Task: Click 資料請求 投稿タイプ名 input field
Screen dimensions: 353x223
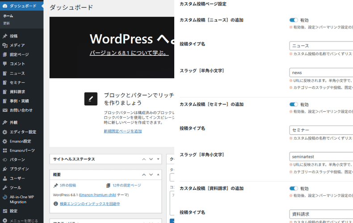Action: pos(321,214)
